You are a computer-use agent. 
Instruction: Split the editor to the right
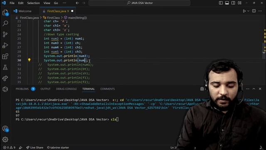pos(254,11)
